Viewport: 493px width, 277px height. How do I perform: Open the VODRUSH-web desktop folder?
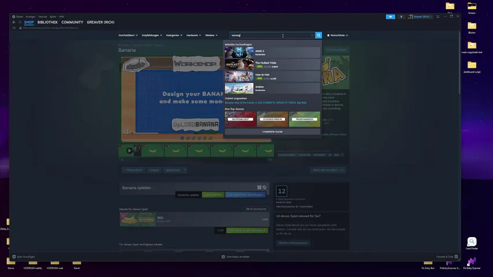coord(55,264)
